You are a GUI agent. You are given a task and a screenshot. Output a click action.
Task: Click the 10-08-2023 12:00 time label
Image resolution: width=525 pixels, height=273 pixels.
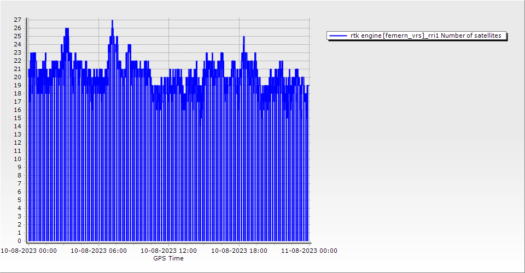click(168, 251)
